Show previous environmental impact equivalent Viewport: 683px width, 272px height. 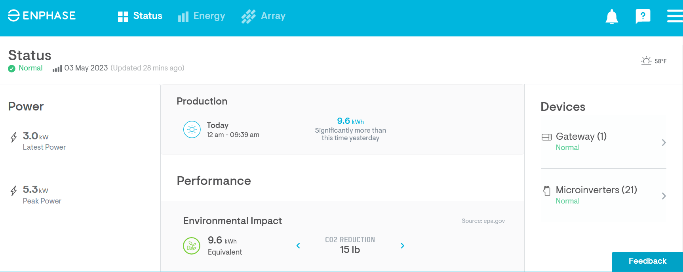(298, 246)
